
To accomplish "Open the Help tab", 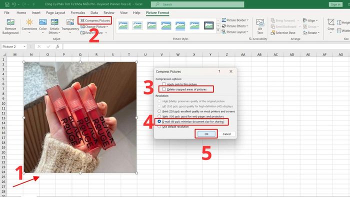I will coord(136,12).
